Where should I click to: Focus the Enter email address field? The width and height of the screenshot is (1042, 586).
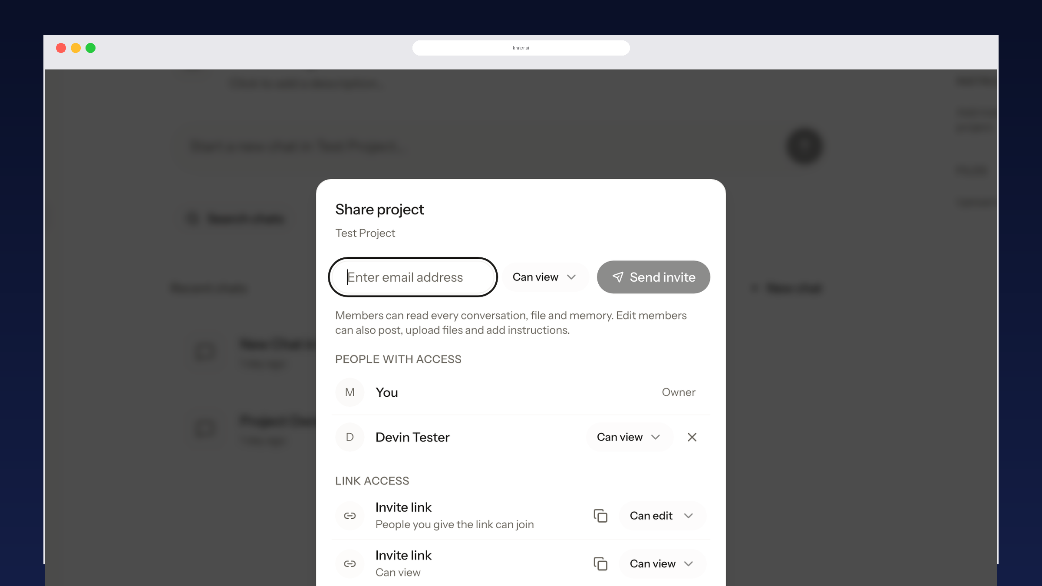413,277
